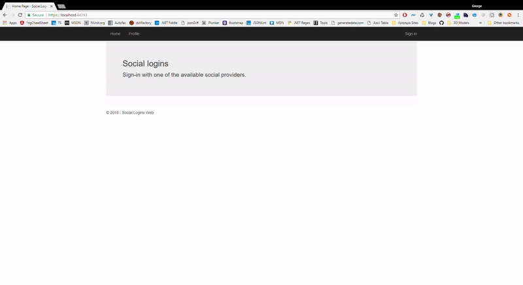523x285 pixels.
Task: Reload the page with the refresh icon
Action: point(20,15)
